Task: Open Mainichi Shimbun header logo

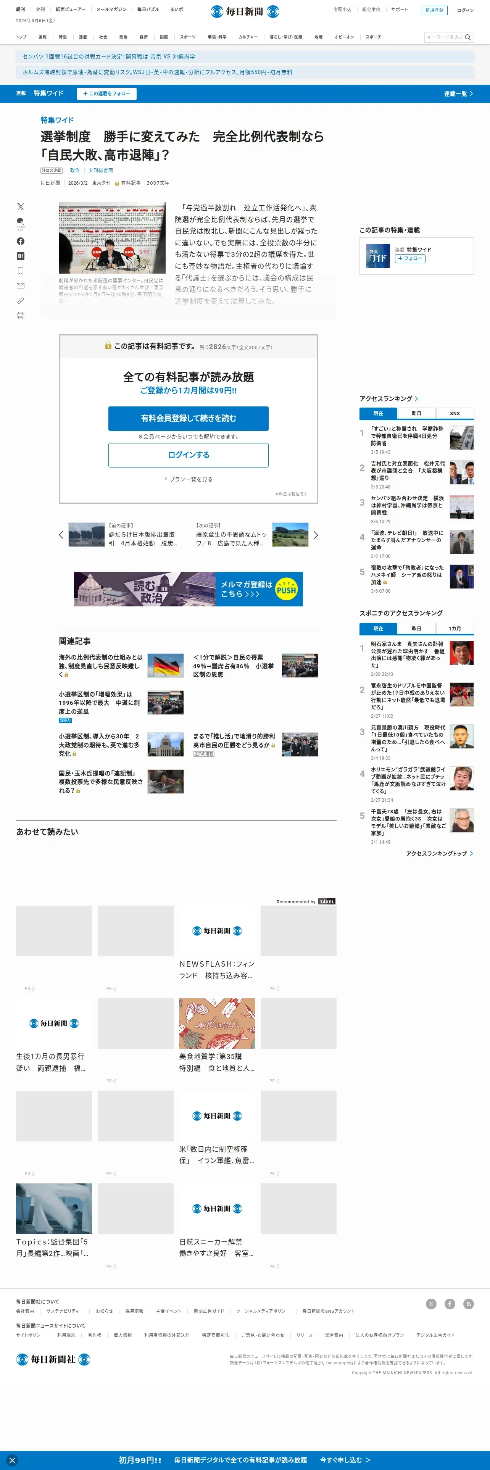Action: [x=245, y=11]
